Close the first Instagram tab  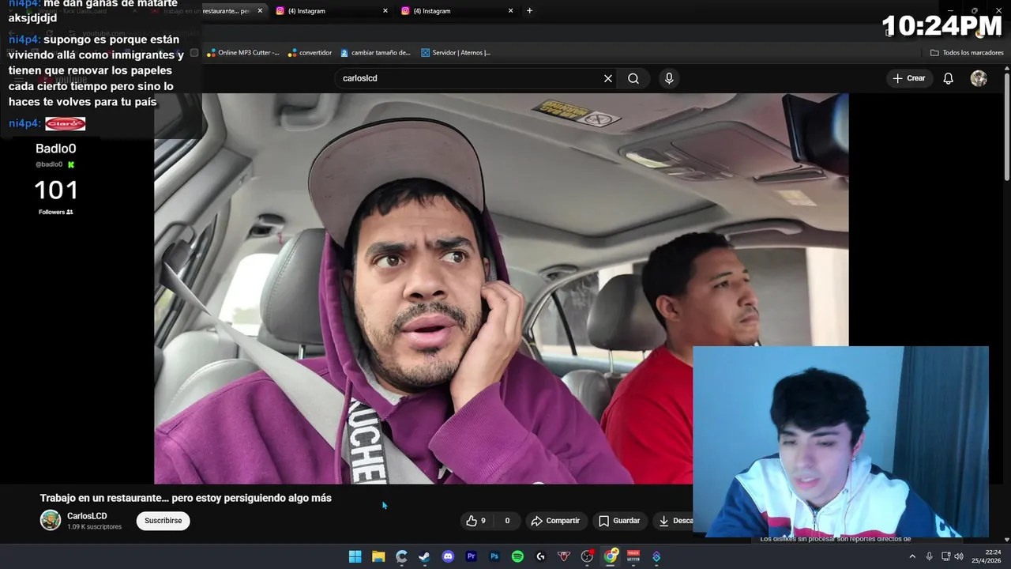[x=385, y=11]
